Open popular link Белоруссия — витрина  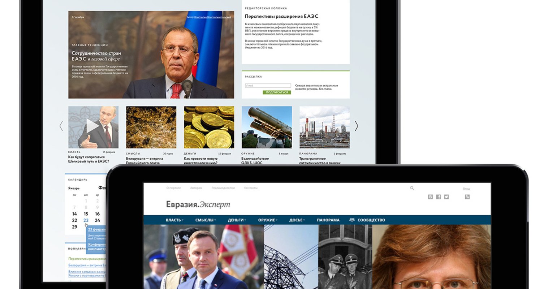coord(87,265)
